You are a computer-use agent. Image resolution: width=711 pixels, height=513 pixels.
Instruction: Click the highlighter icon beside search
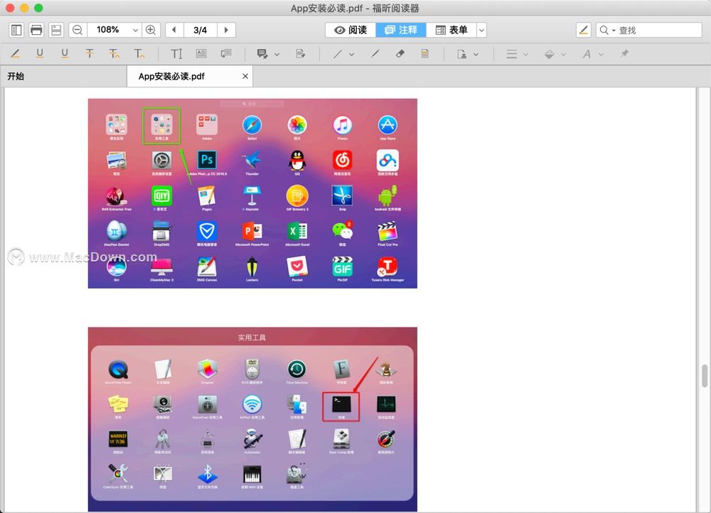[x=584, y=30]
